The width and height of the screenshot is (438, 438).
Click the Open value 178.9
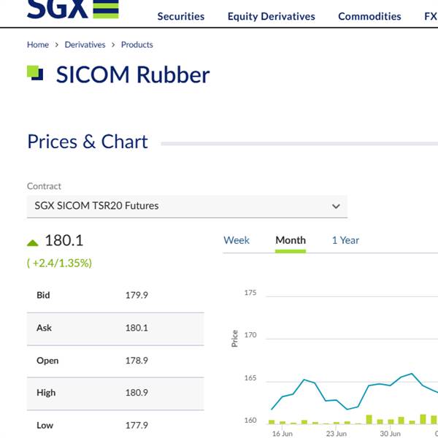137,361
